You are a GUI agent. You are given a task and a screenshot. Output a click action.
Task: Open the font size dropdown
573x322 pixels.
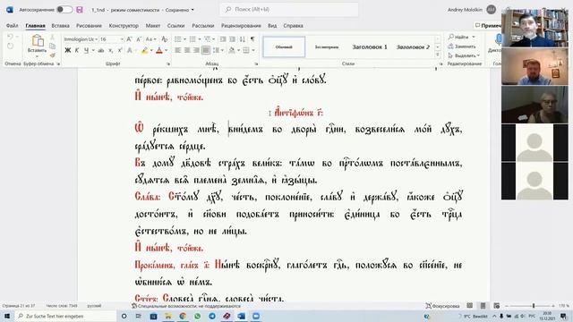tap(122, 39)
